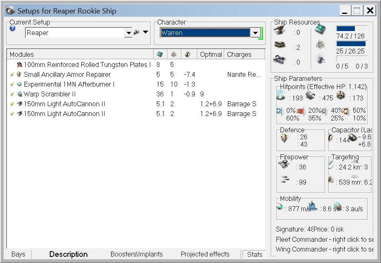Open the Reaper setup dropdown arrow
The image size is (381, 263).
tap(128, 33)
